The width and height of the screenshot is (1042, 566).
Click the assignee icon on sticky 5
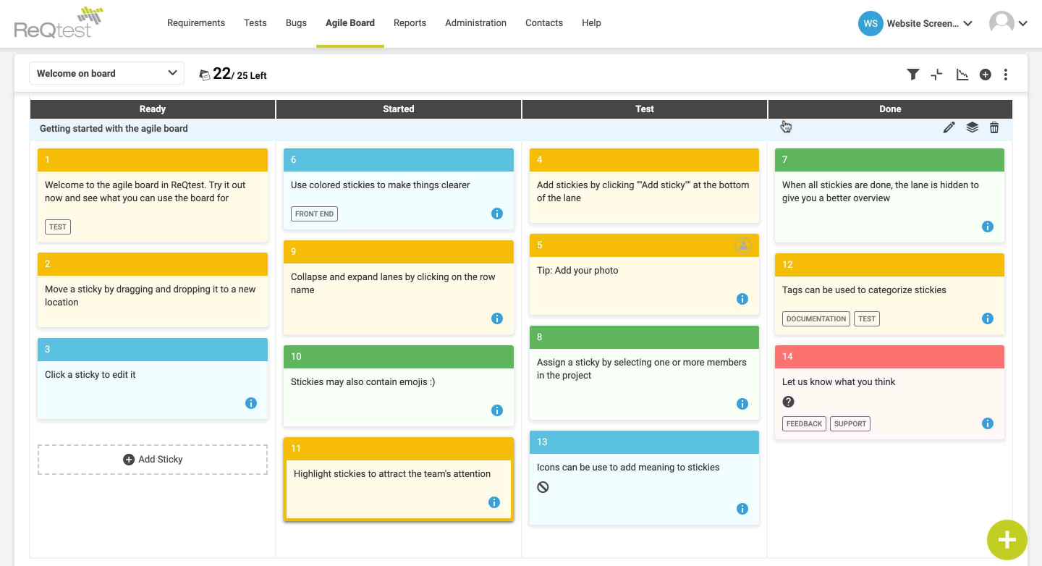click(744, 245)
